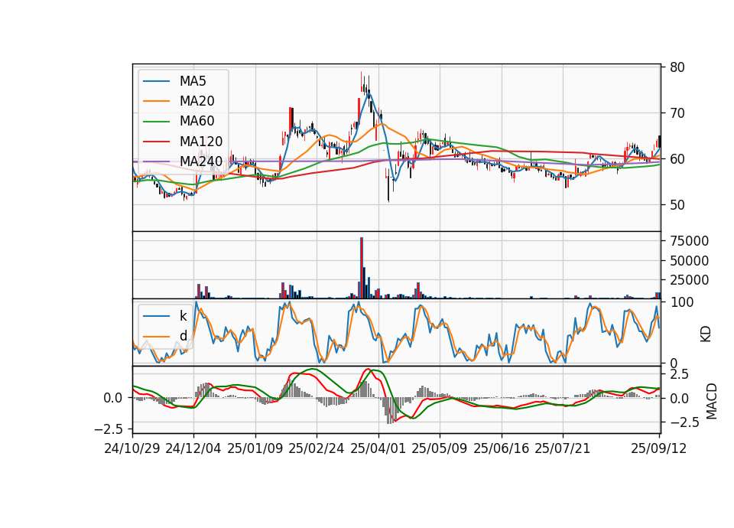Viewport: 734px width, 528px height.
Task: Click the MA240 legend label
Action: click(x=201, y=161)
